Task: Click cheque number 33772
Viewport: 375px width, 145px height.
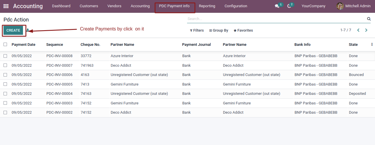Action: [x=86, y=56]
